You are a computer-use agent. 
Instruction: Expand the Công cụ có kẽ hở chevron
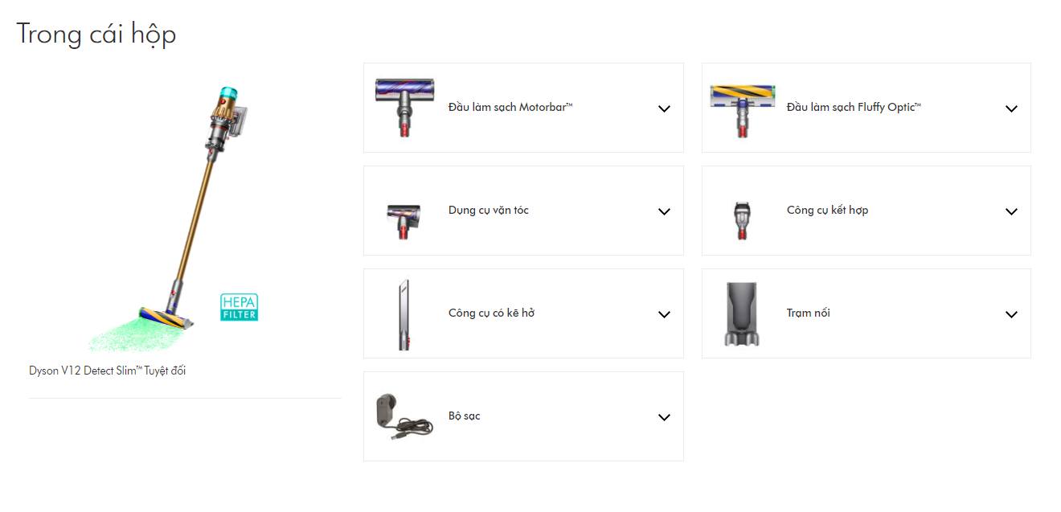[x=664, y=314]
